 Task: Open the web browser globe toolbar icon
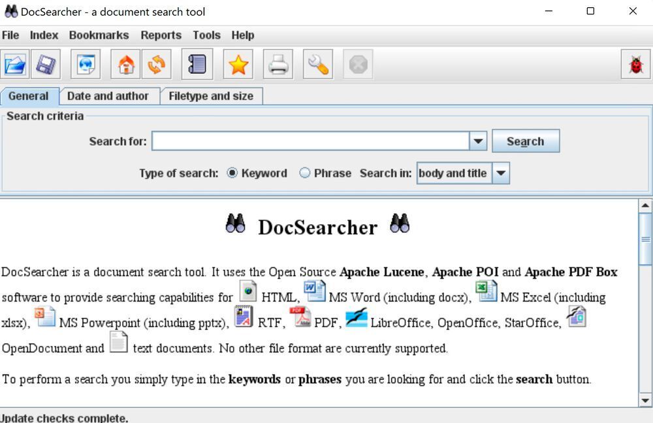tap(86, 64)
